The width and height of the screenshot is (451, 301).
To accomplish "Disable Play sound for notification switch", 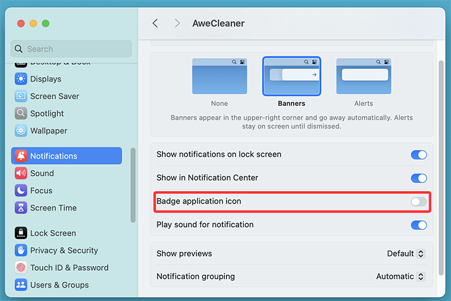I will point(418,225).
